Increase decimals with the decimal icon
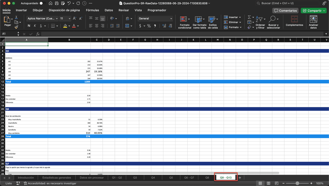The width and height of the screenshot is (329, 186). 165,26
